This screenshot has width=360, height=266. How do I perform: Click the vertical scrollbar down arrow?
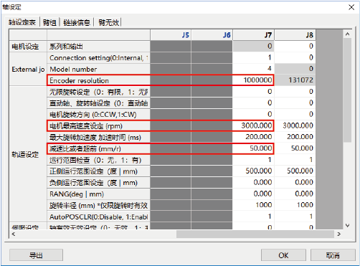coord(348,225)
